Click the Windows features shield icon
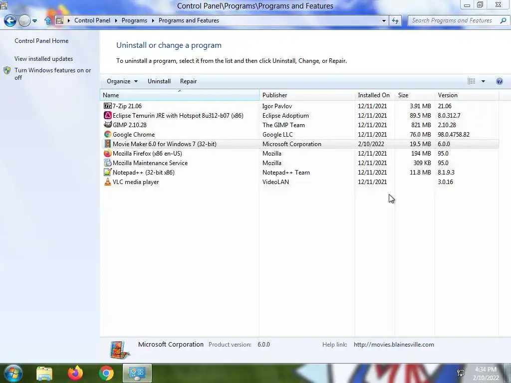 (7, 70)
